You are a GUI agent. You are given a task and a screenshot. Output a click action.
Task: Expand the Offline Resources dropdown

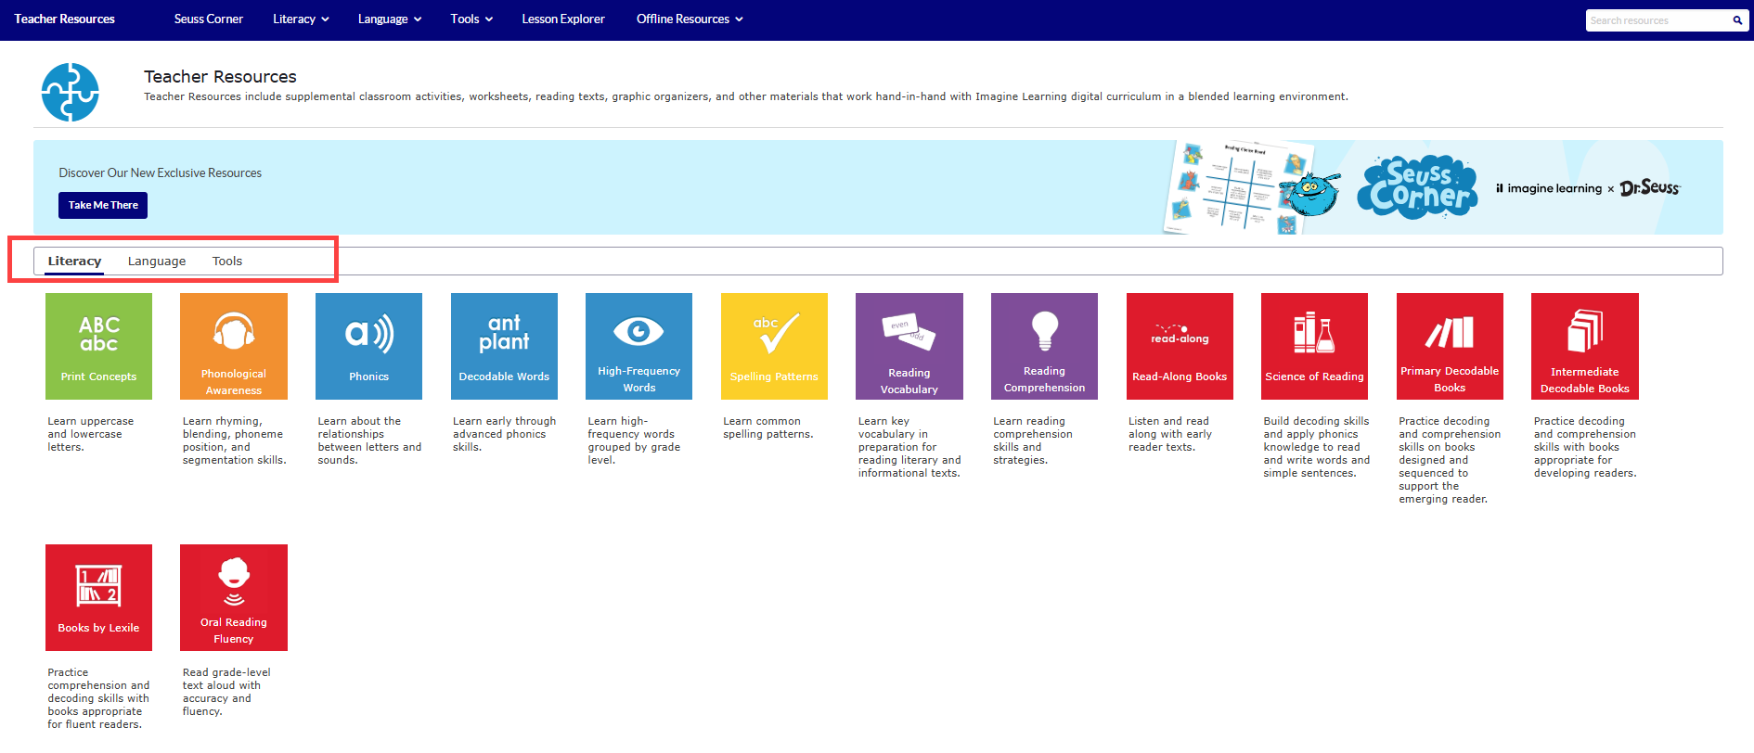690,19
